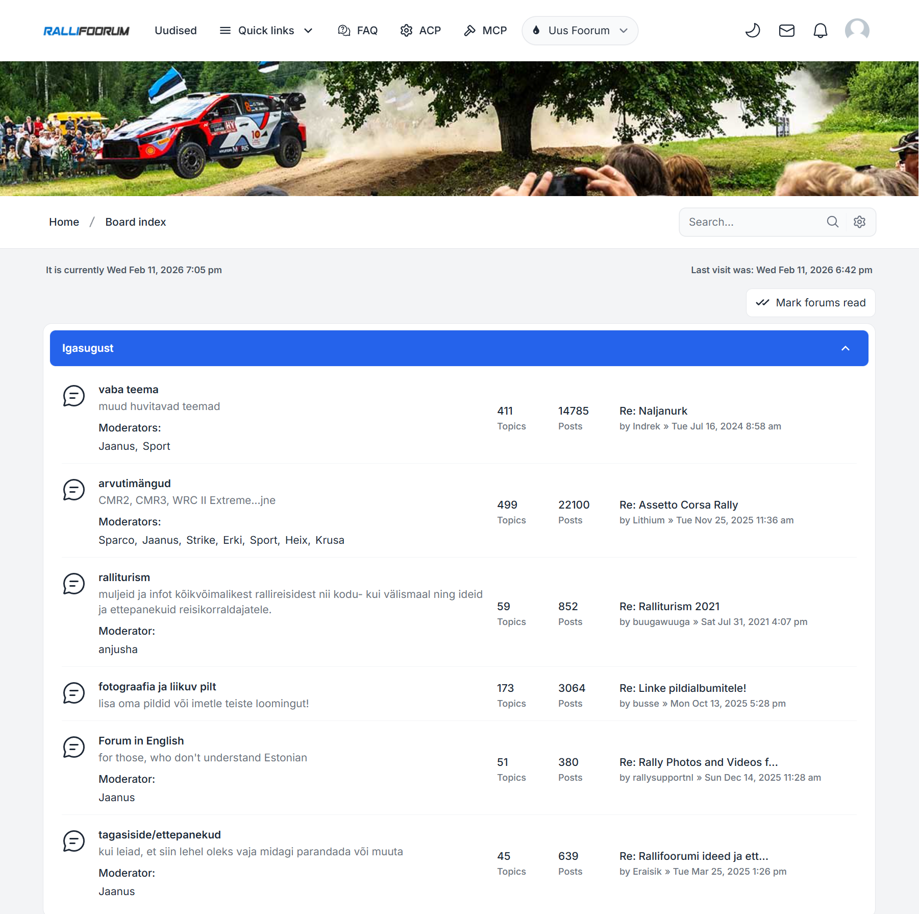Open the notifications bell
The height and width of the screenshot is (914, 919).
pos(820,31)
